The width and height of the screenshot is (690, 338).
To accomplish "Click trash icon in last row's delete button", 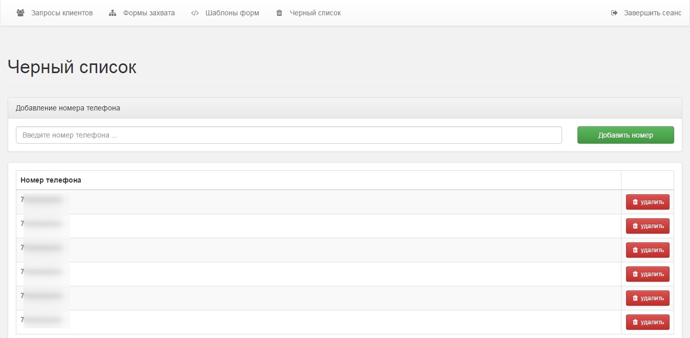I will pos(635,322).
